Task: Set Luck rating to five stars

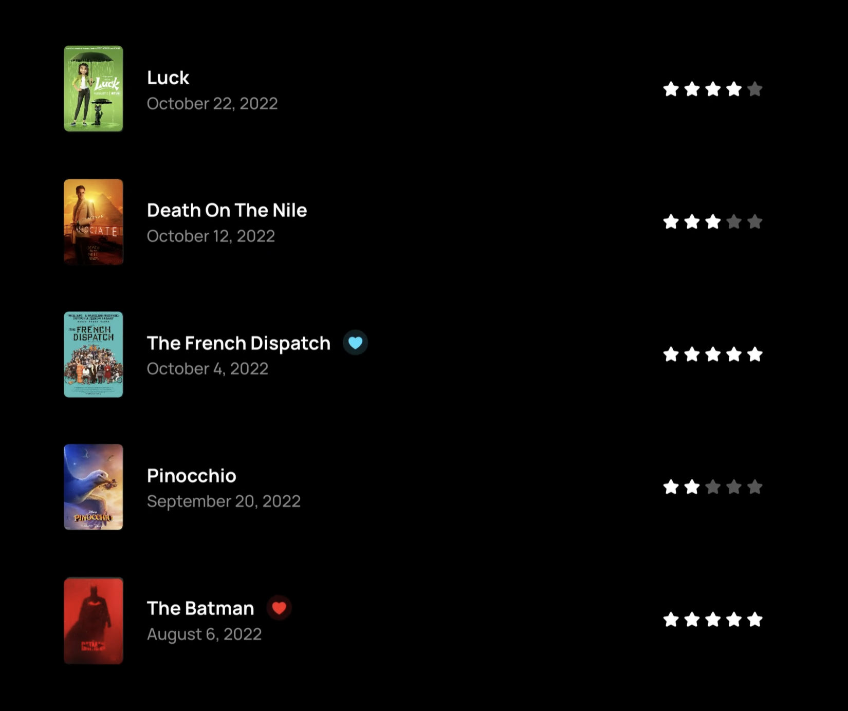Action: pos(754,89)
